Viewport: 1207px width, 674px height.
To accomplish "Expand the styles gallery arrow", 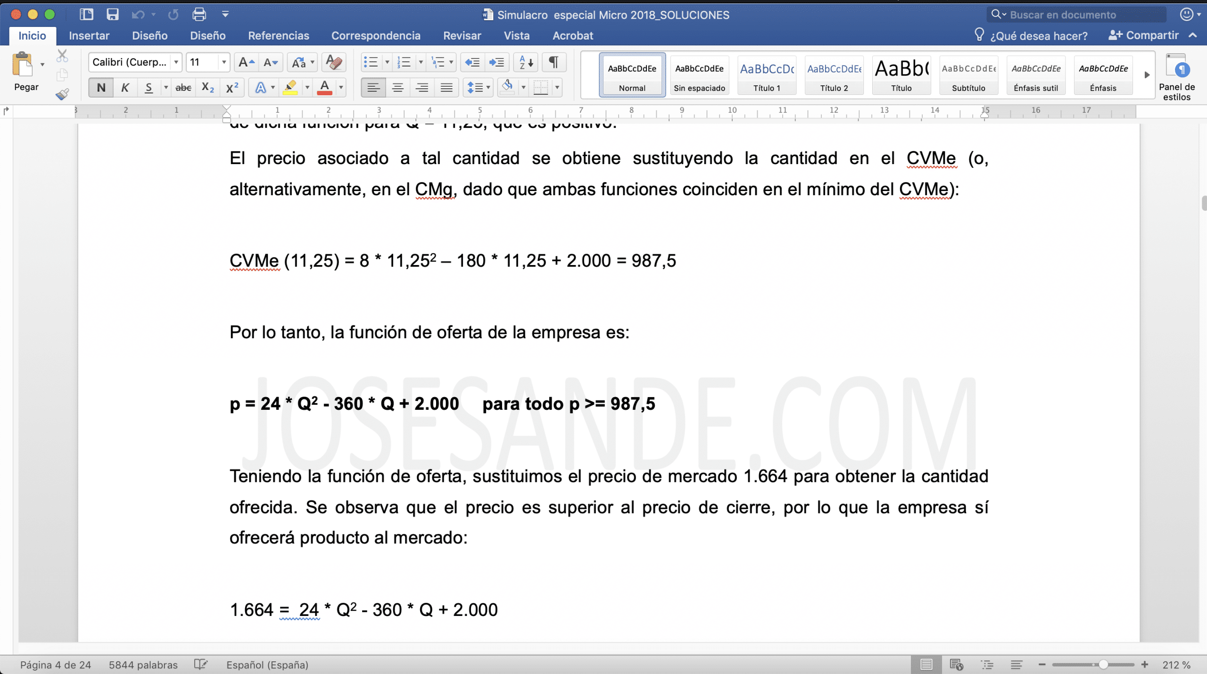I will click(1147, 75).
